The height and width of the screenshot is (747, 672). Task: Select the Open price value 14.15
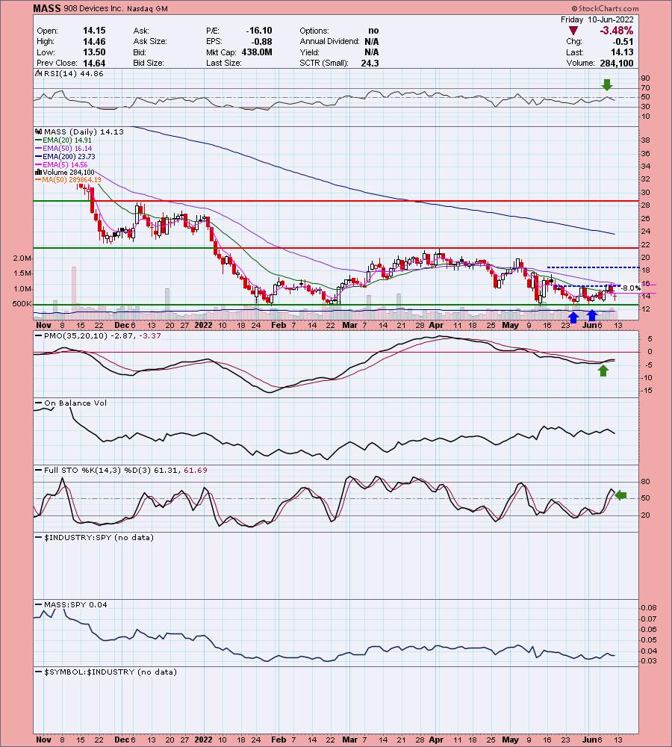pyautogui.click(x=94, y=31)
